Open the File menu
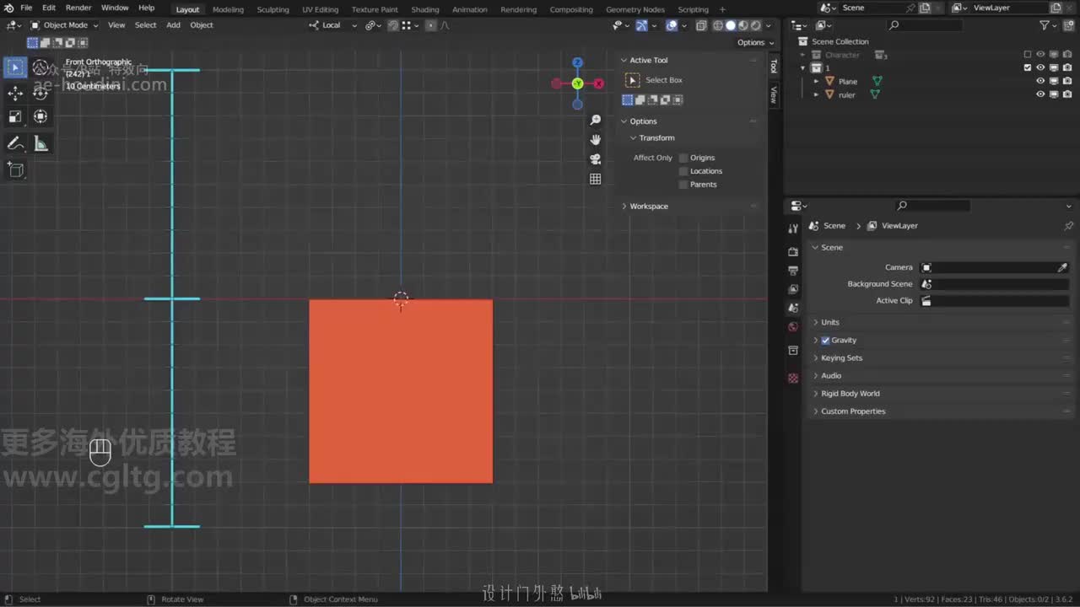Viewport: 1080px width, 607px height. (26, 8)
